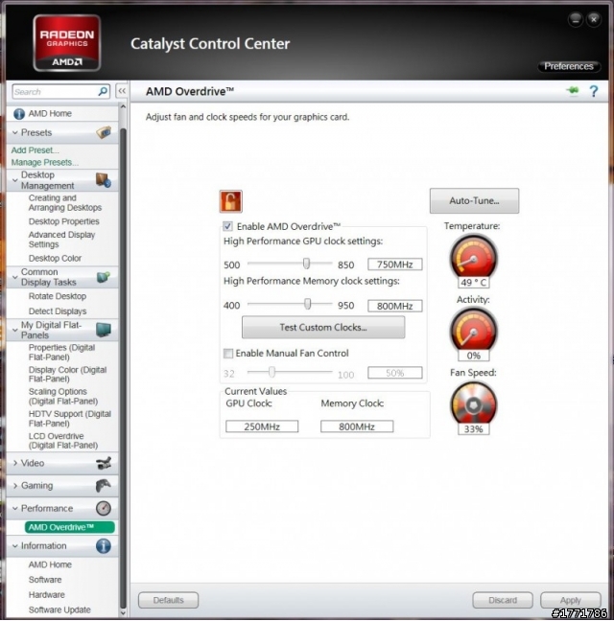Open Preferences menu button
614x621 pixels.
click(568, 66)
